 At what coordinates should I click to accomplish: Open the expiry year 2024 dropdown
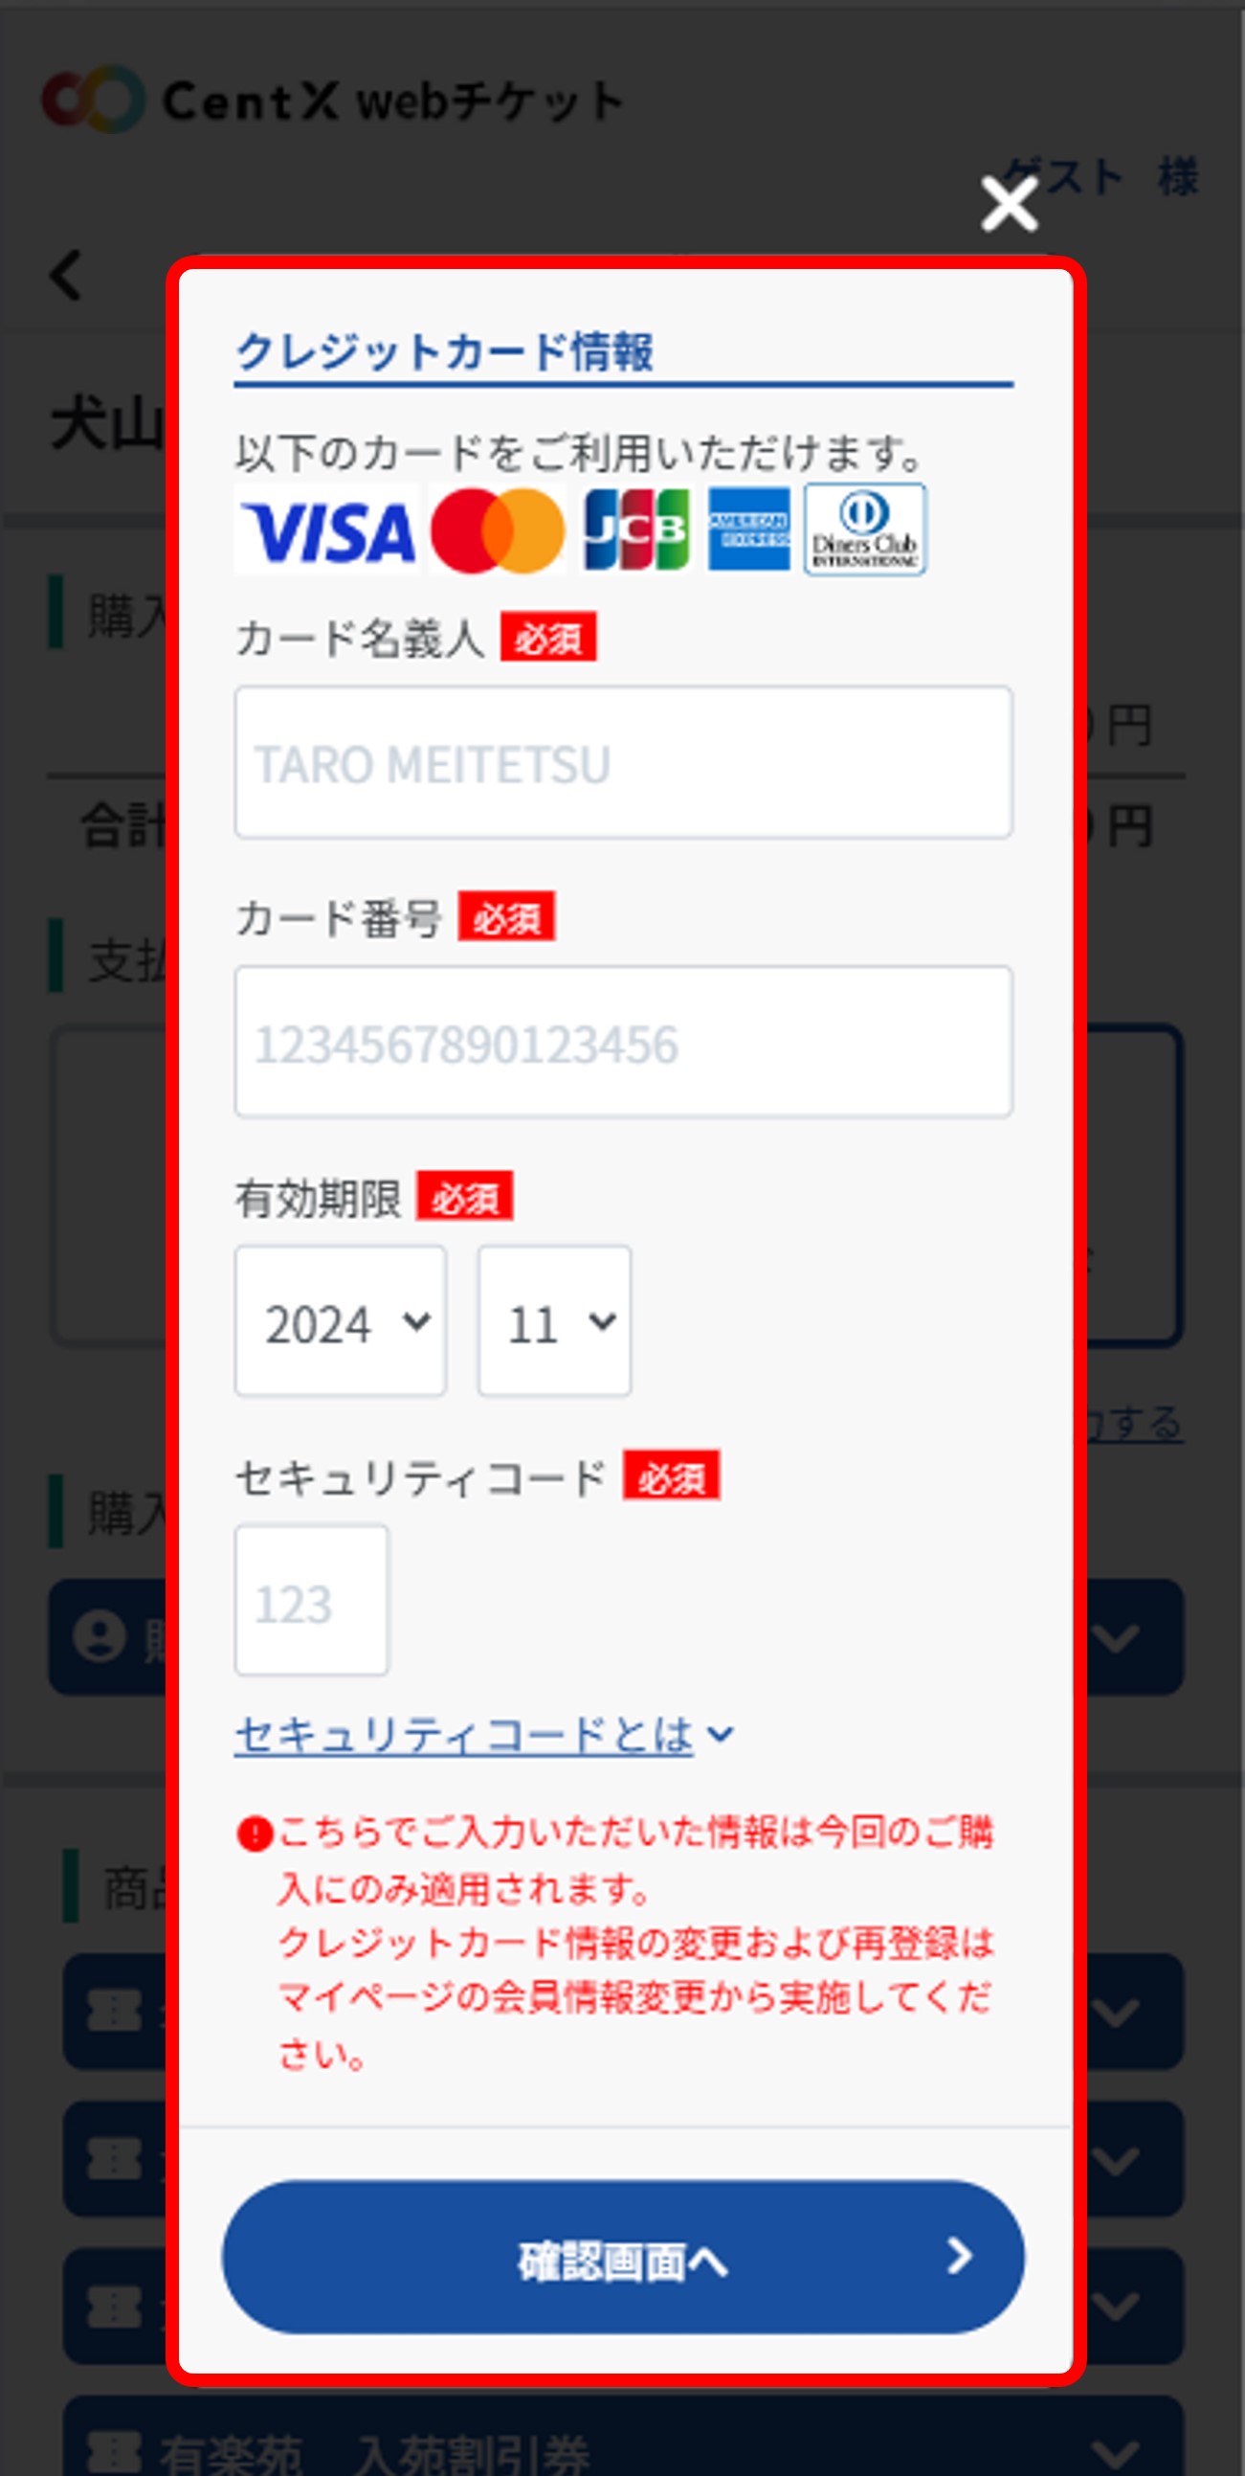[341, 1321]
